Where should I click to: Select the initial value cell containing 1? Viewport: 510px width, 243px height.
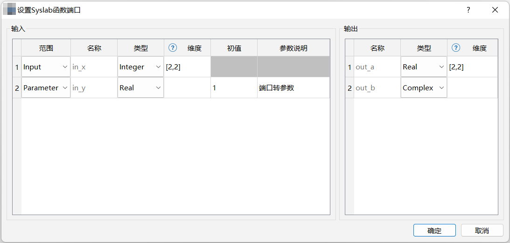[x=234, y=88]
